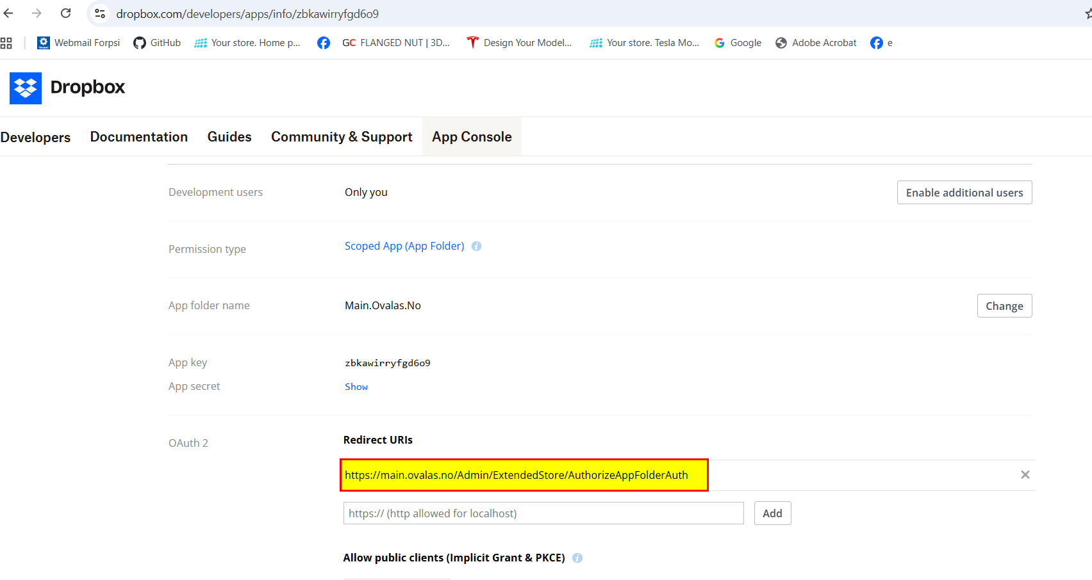The height and width of the screenshot is (580, 1092).
Task: Open the Webmail Forpsi bookmark
Action: (x=79, y=43)
